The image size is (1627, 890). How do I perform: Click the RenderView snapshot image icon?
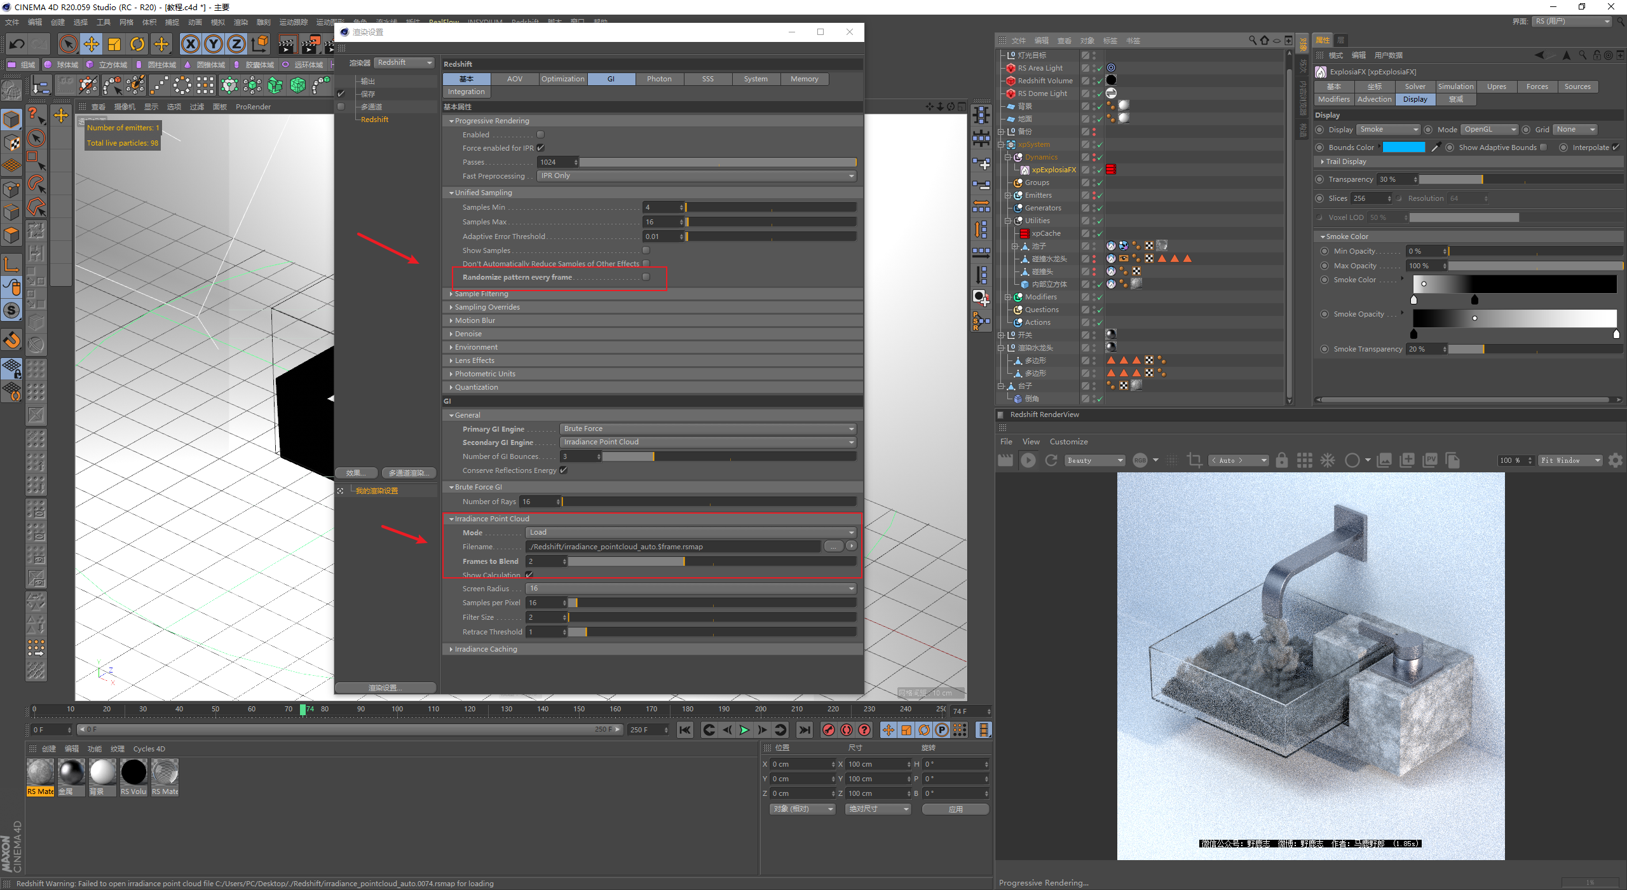(x=1384, y=460)
